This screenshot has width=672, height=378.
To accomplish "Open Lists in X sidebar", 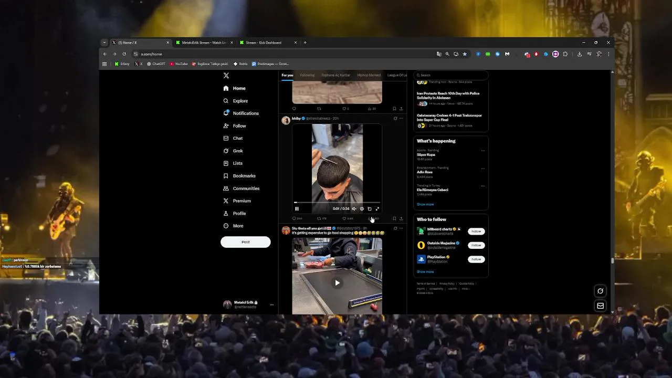I will (x=233, y=163).
